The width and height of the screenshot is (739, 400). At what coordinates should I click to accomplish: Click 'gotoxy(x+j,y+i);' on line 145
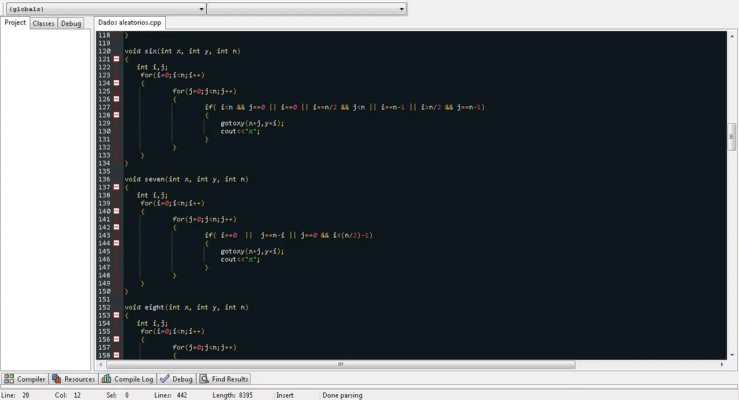click(252, 251)
